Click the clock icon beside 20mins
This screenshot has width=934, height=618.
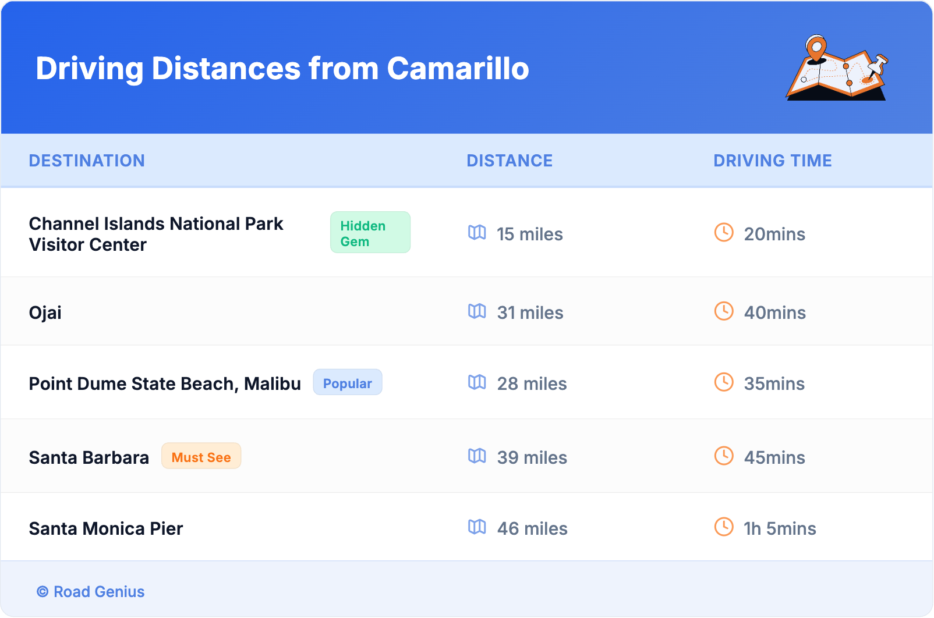point(724,233)
